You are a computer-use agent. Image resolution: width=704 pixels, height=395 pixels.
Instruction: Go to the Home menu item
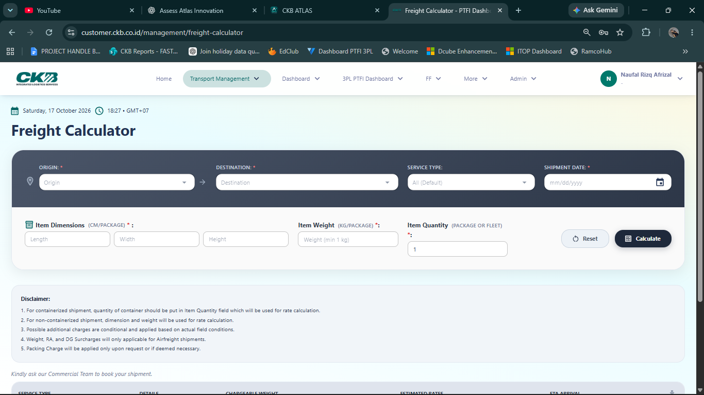point(164,79)
